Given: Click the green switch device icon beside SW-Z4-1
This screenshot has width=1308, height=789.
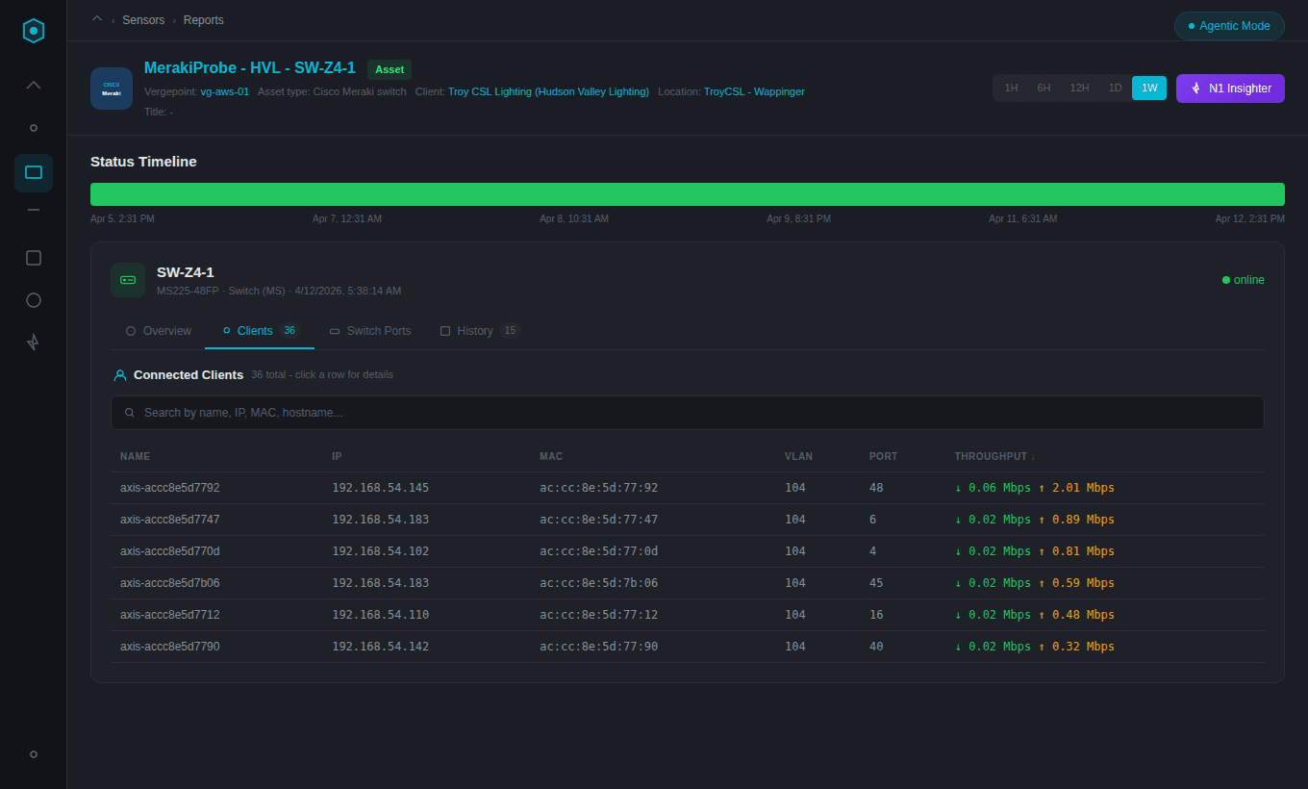Looking at the screenshot, I should click(128, 280).
